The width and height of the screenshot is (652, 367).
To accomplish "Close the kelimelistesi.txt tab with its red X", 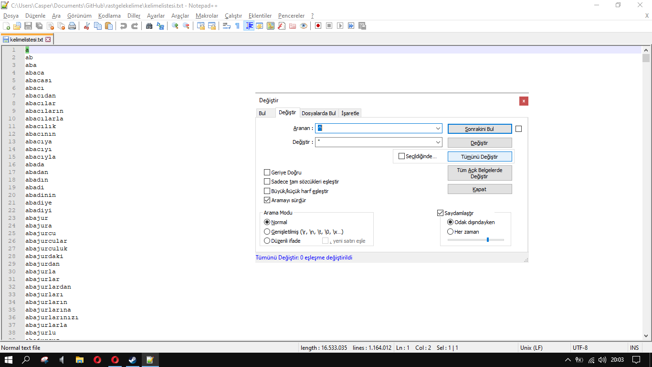I will tap(48, 40).
